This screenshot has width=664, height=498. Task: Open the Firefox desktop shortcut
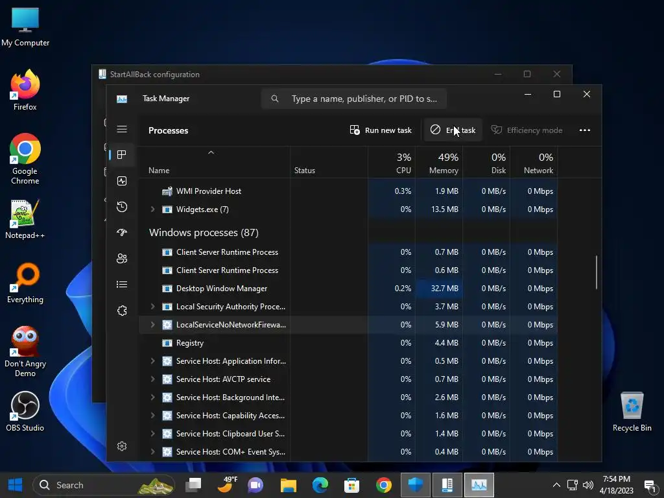[25, 90]
